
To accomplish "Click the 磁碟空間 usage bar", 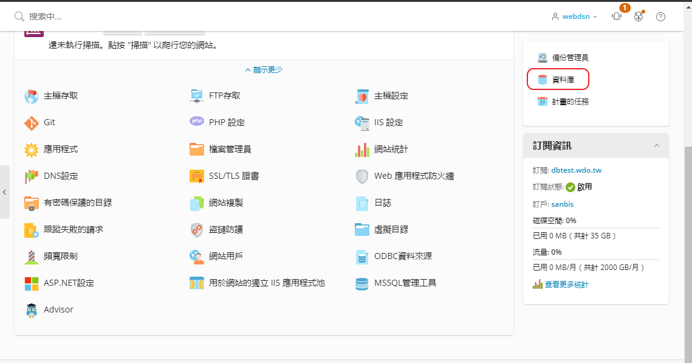I will [595, 228].
